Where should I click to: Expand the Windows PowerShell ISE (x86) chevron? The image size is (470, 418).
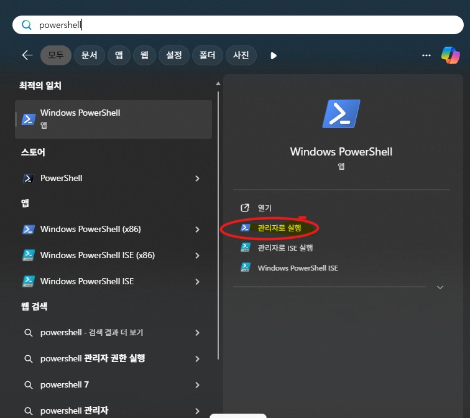(x=197, y=256)
